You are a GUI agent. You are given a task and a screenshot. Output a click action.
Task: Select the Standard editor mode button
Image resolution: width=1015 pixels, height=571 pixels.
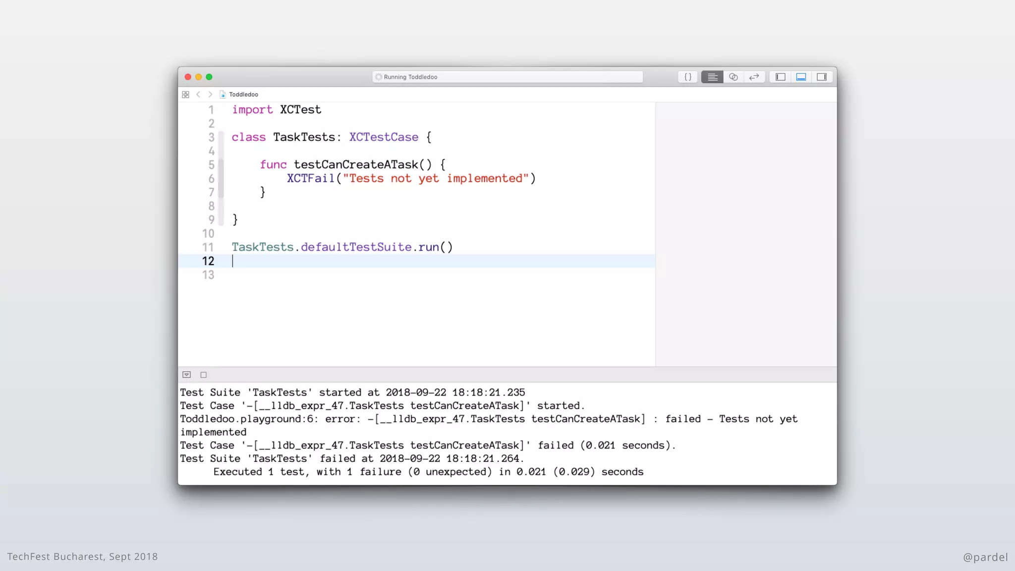[x=712, y=77]
